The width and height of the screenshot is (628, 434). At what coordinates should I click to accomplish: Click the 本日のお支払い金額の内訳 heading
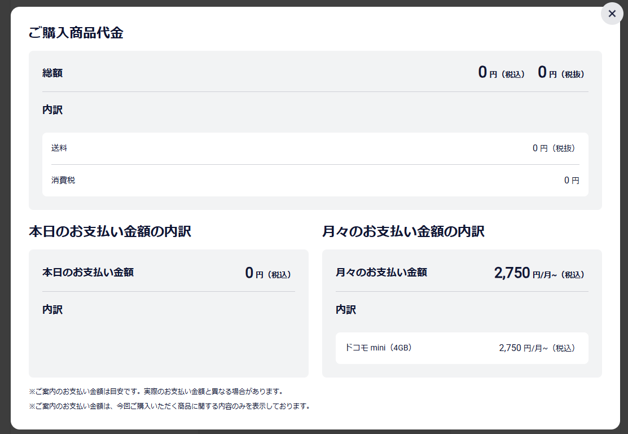click(110, 231)
